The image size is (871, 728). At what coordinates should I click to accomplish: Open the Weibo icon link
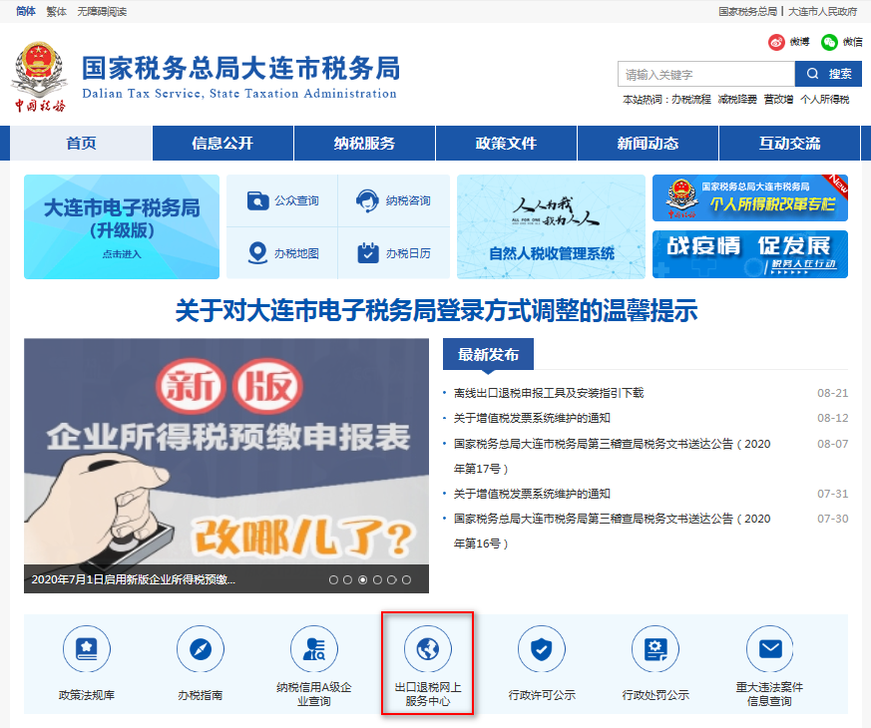(776, 42)
